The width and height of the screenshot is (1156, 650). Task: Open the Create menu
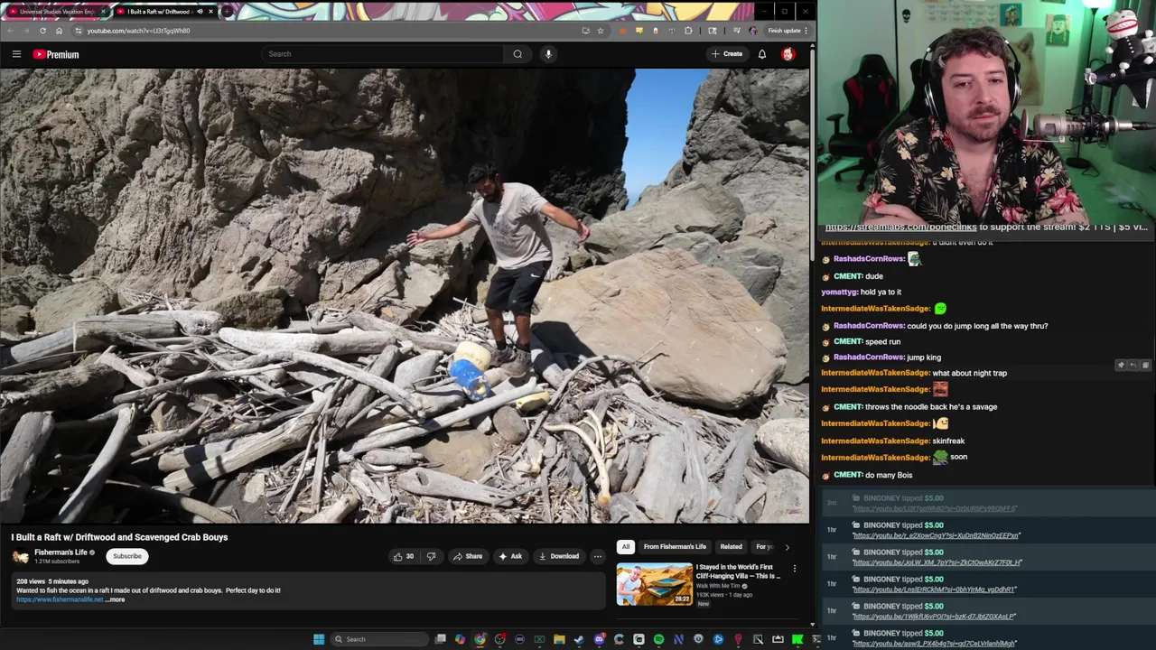click(x=726, y=54)
